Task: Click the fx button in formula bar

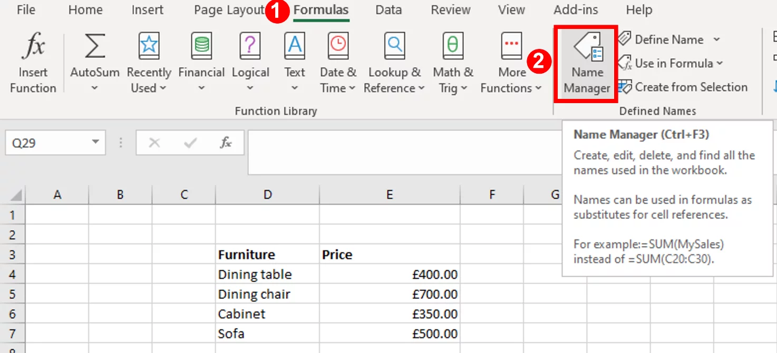Action: 226,142
